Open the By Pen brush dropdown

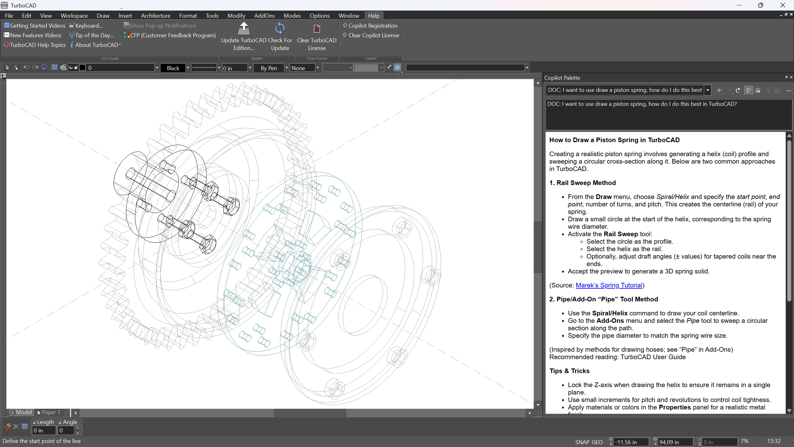(286, 68)
